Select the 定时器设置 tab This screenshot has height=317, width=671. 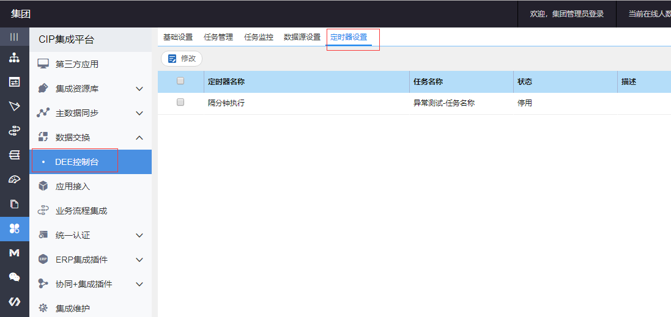[x=349, y=37]
